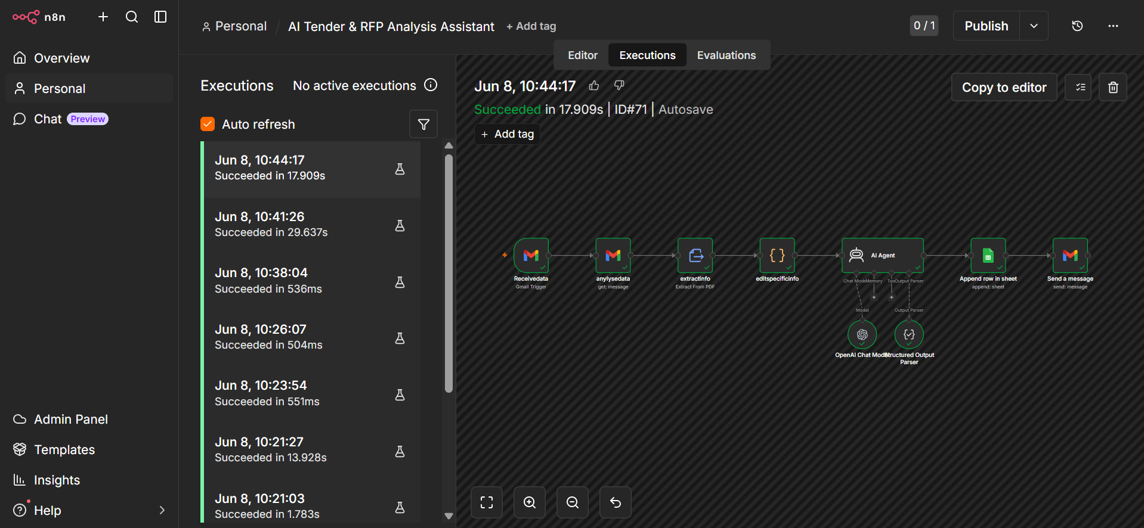
Task: Open execution checklist options icon
Action: (1078, 87)
